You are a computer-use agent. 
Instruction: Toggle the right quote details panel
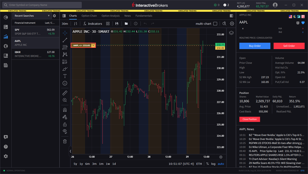(x=232, y=16)
